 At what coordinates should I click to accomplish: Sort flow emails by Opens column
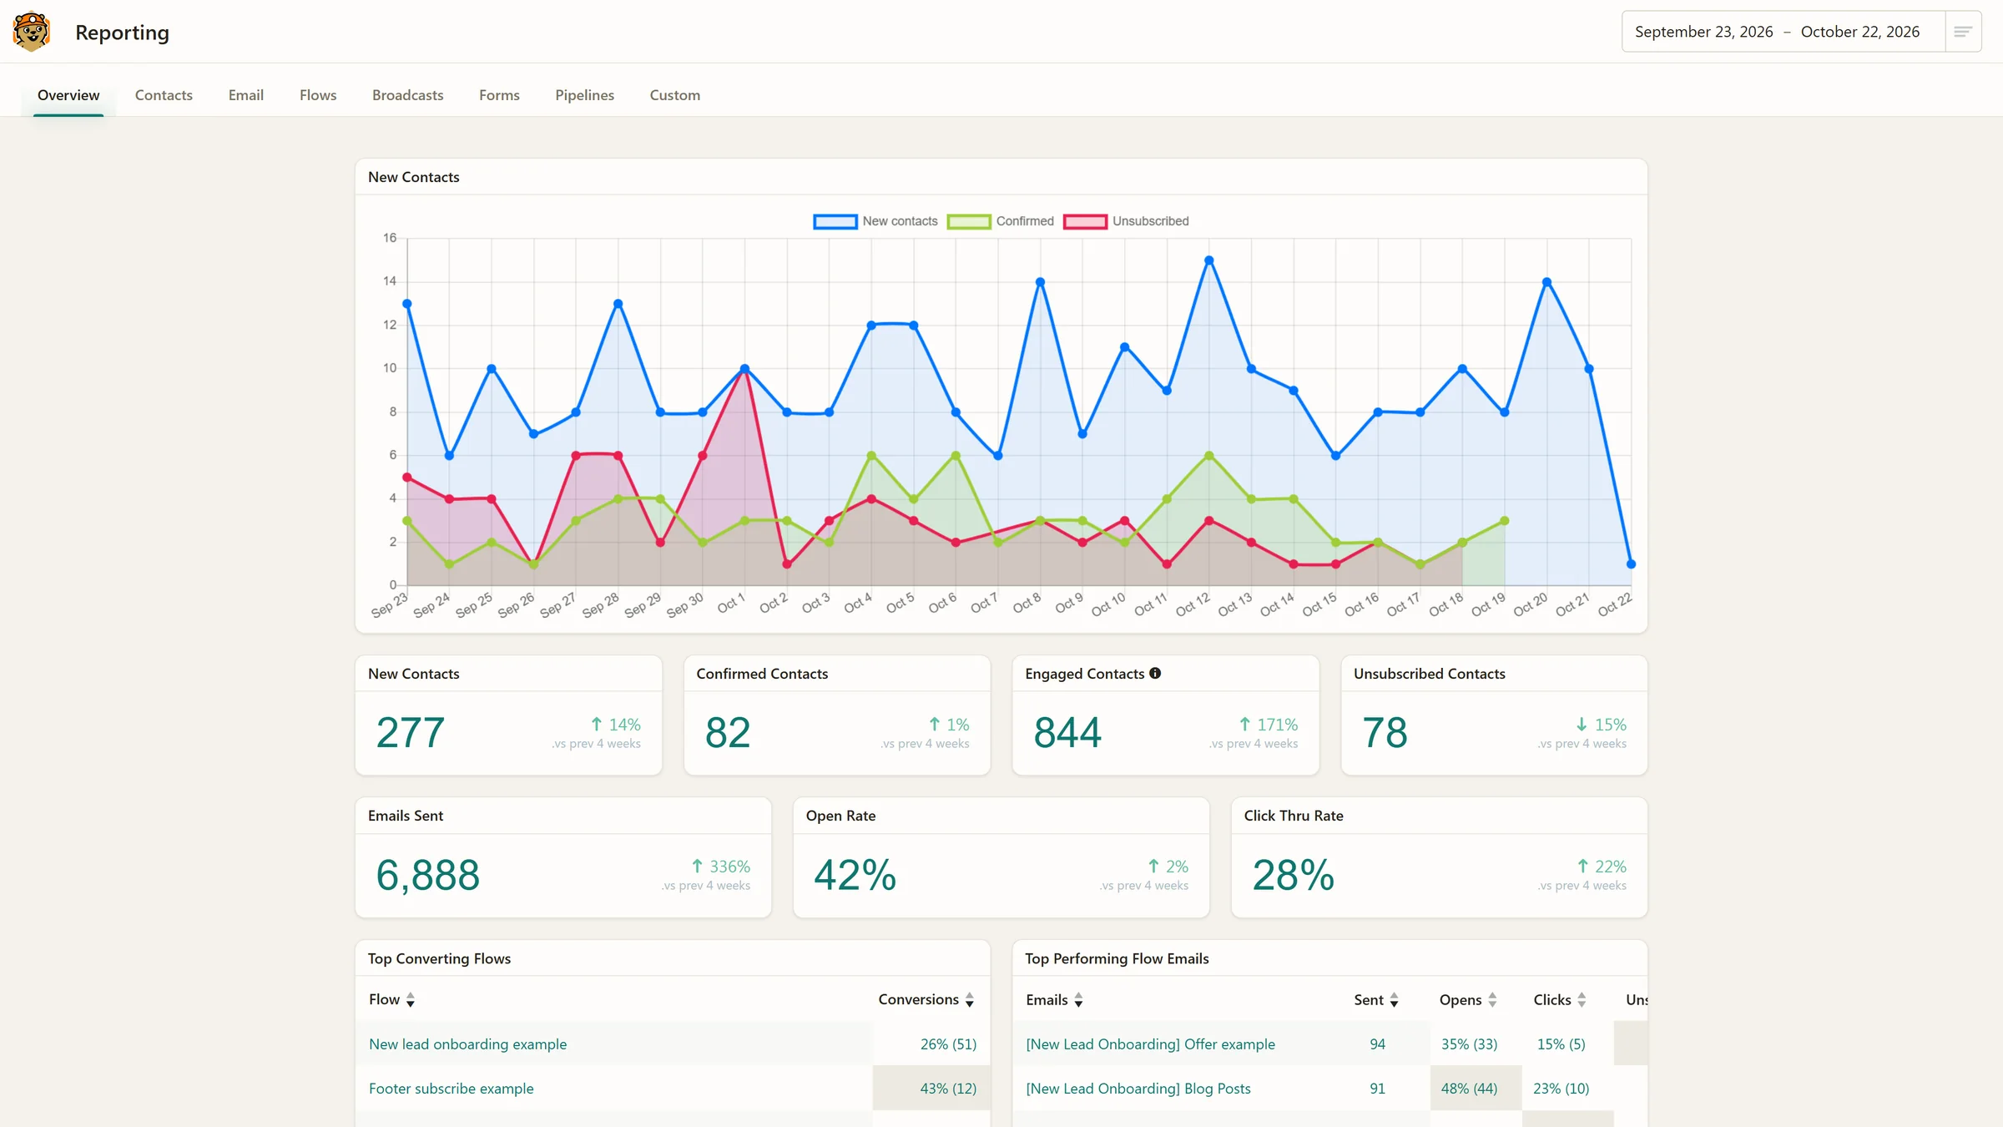click(x=1468, y=1000)
